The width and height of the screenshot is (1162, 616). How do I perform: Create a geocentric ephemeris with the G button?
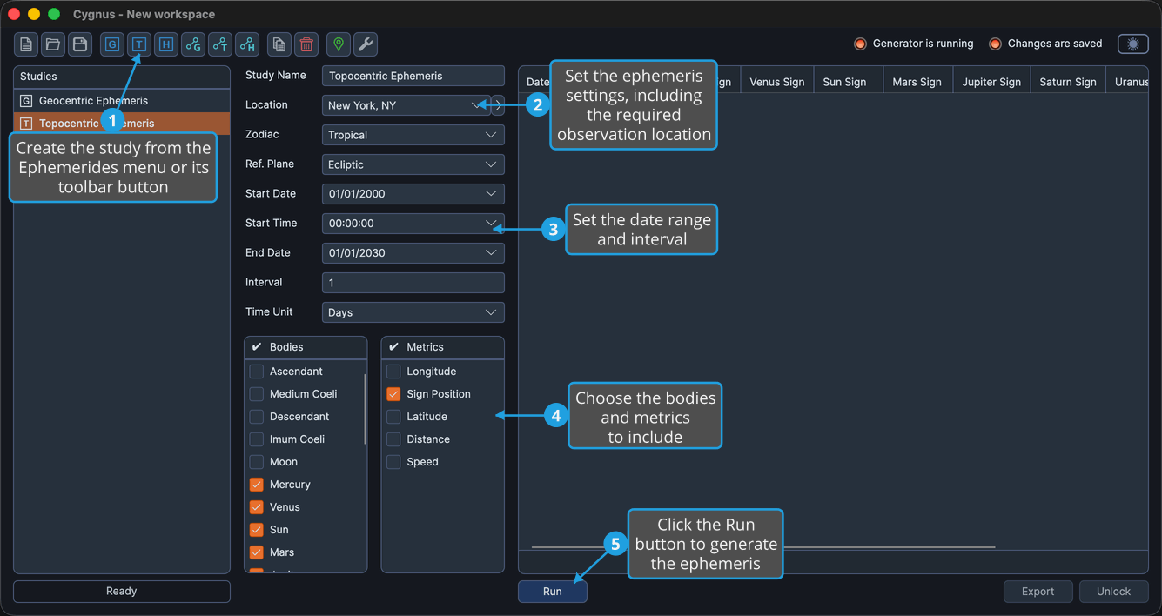pyautogui.click(x=112, y=44)
